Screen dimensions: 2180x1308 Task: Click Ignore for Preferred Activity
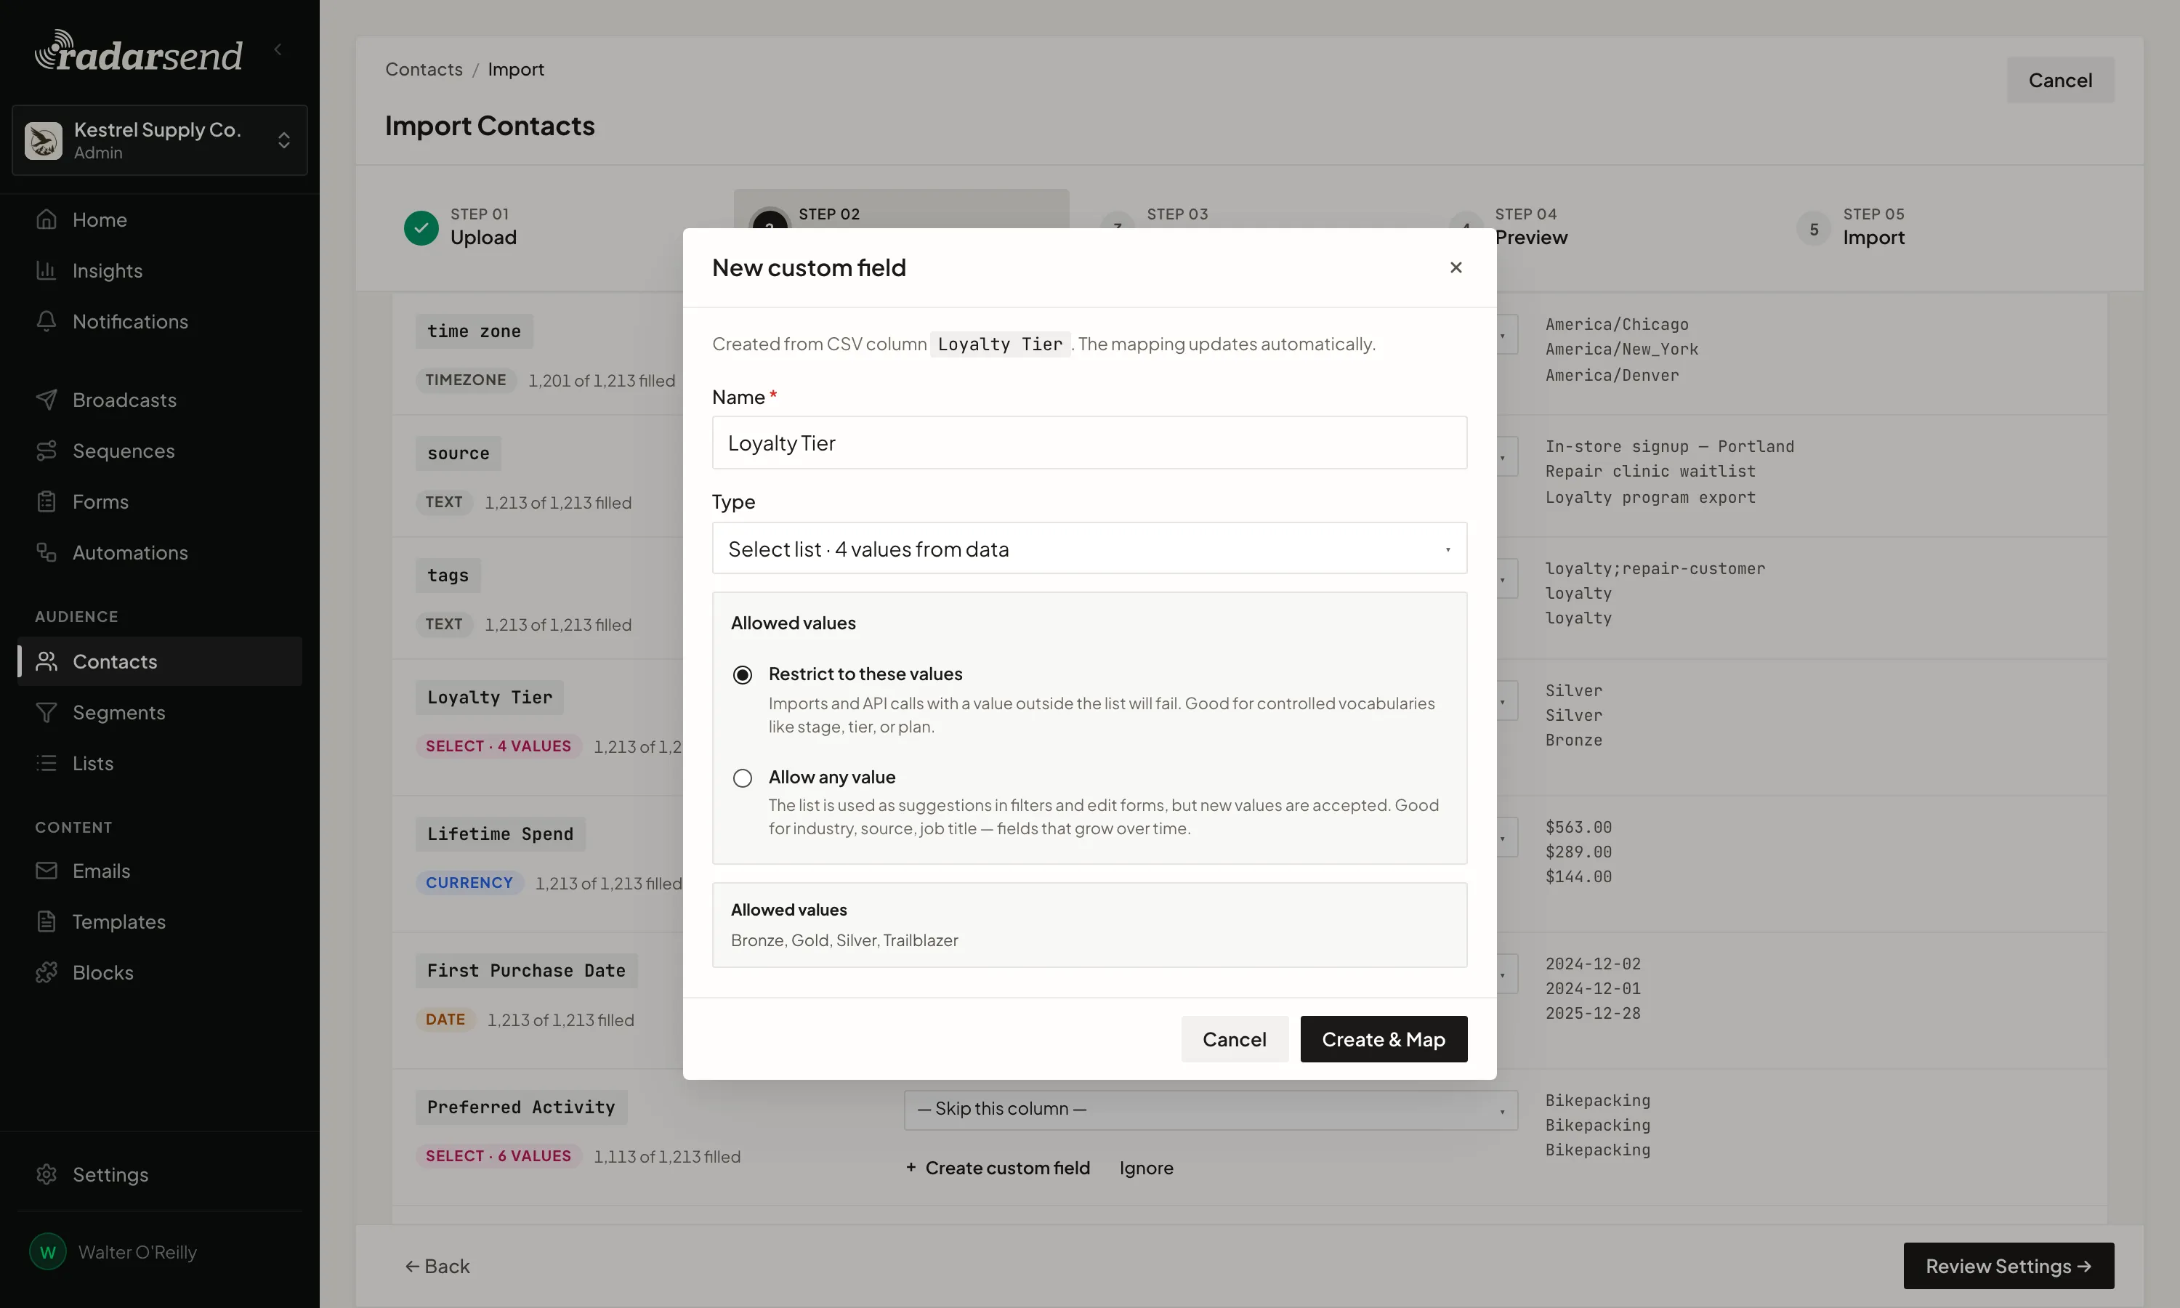coord(1145,1168)
